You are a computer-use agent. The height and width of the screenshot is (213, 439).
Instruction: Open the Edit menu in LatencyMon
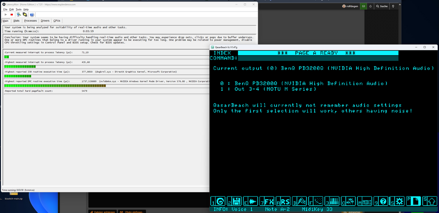point(12,9)
